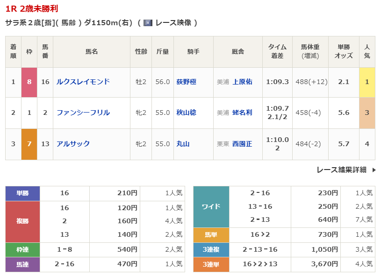Select the ワイド payout label
The height and width of the screenshot is (276, 381).
coord(211,206)
